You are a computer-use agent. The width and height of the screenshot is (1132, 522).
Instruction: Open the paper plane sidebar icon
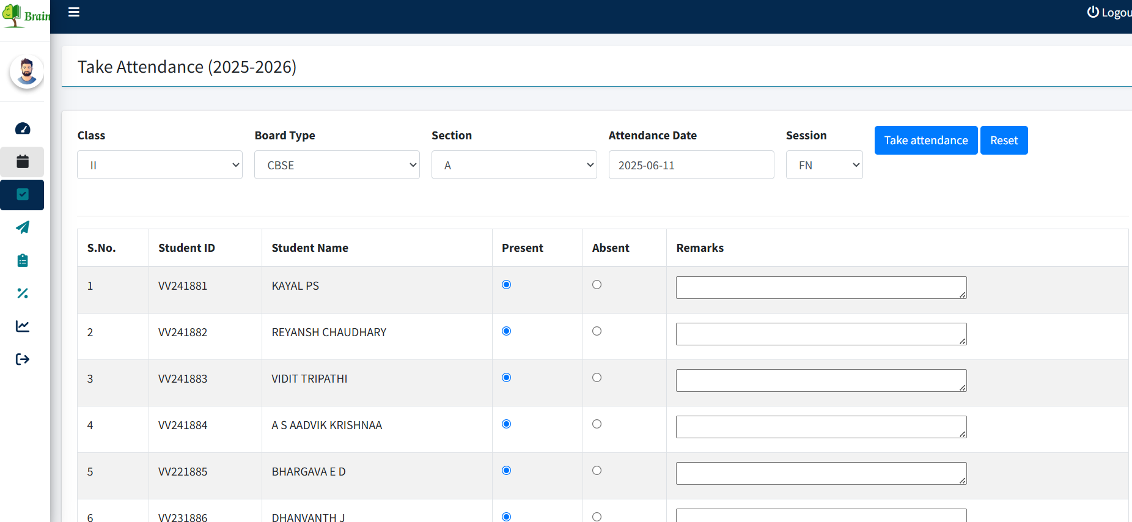pos(23,227)
